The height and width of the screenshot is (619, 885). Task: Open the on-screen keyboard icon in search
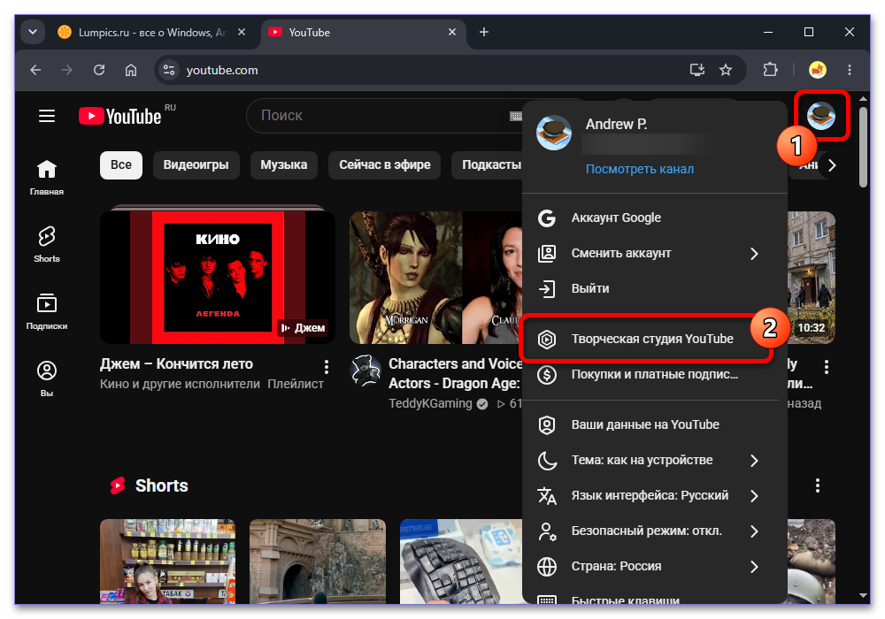(x=515, y=116)
